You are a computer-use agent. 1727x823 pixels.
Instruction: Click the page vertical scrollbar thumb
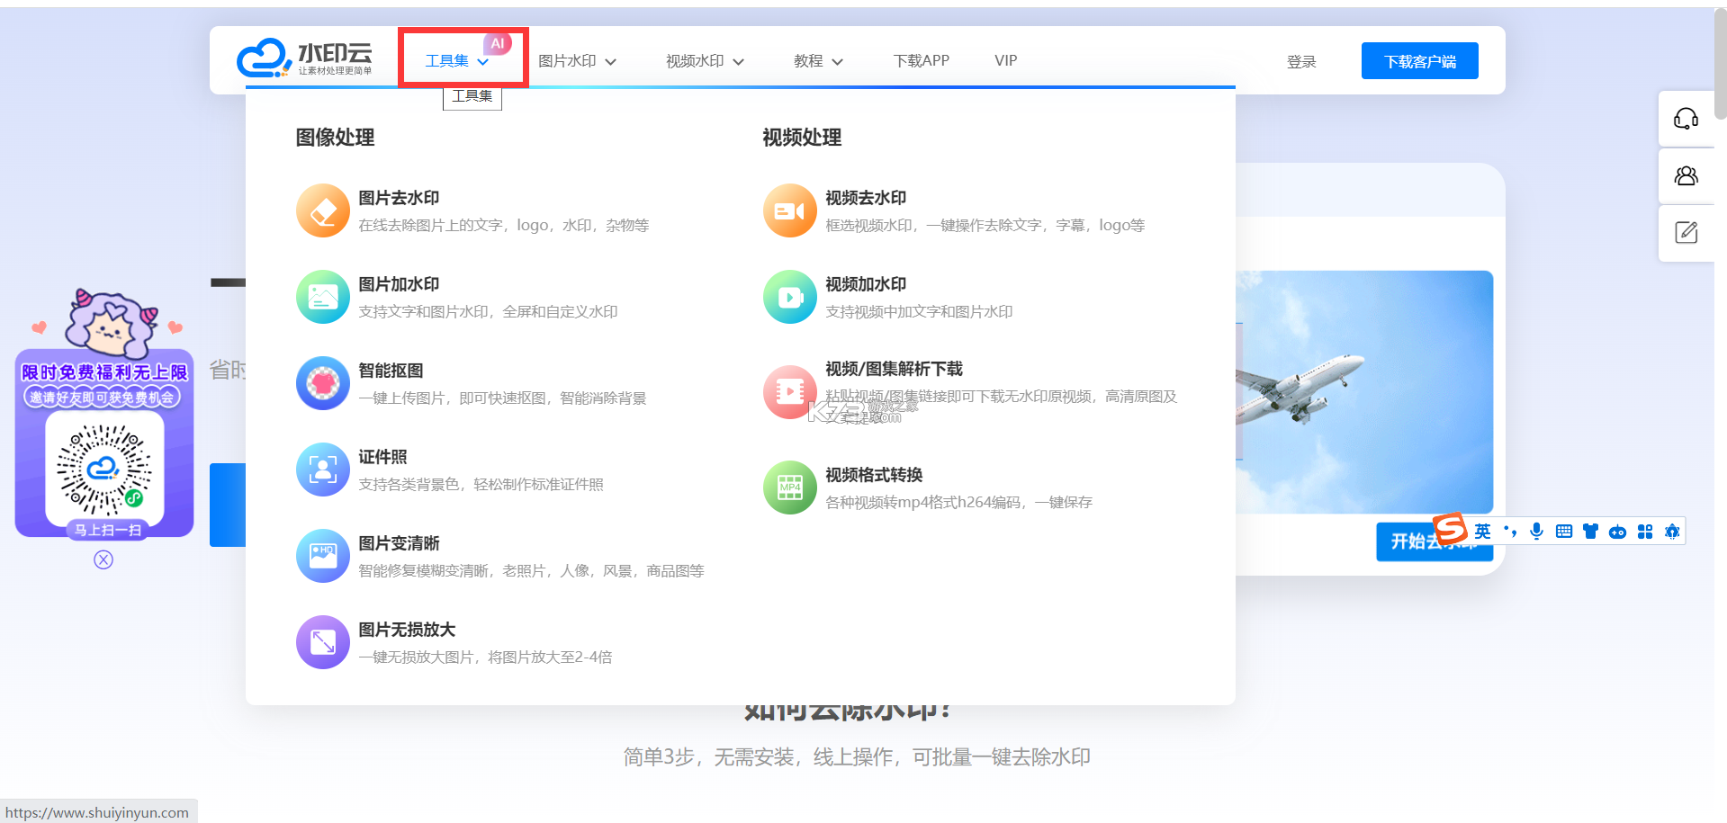click(1720, 63)
